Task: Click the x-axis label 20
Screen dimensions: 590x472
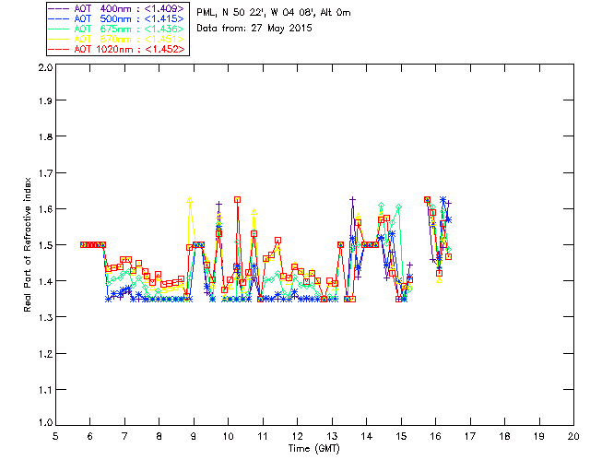Action: (x=573, y=436)
